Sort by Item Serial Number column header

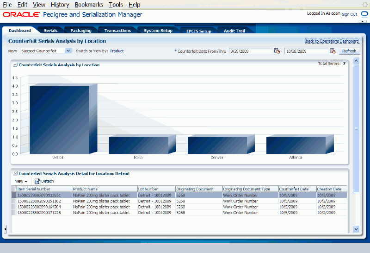pos(44,189)
